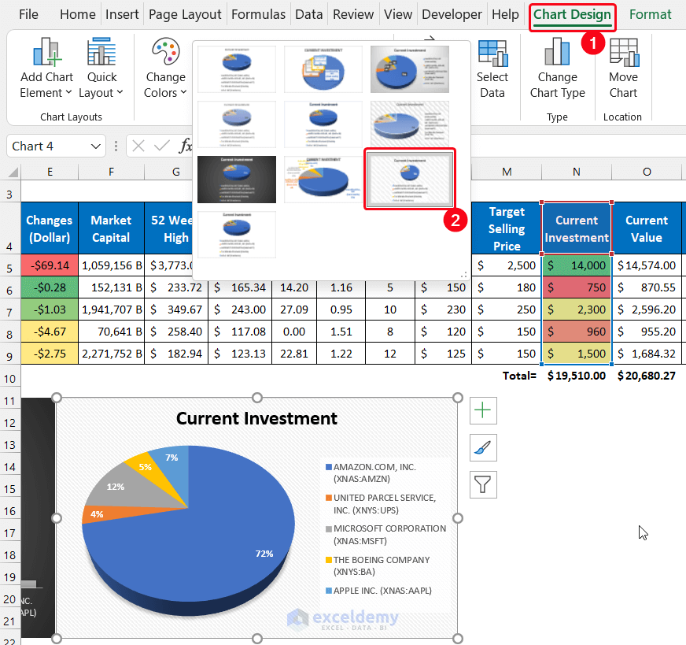686x645 pixels.
Task: Open the Review tab
Action: [x=353, y=14]
